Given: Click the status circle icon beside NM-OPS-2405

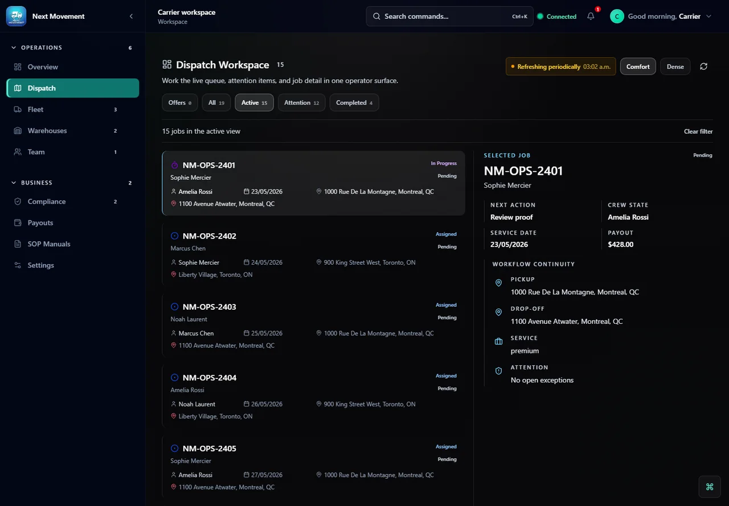Looking at the screenshot, I should pyautogui.click(x=175, y=449).
